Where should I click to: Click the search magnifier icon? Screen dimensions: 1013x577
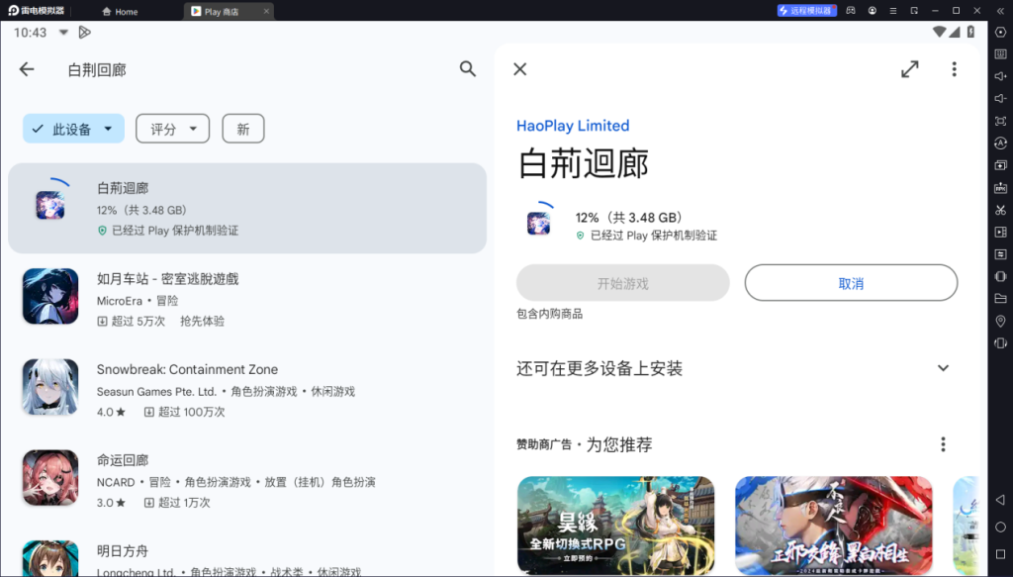tap(468, 68)
